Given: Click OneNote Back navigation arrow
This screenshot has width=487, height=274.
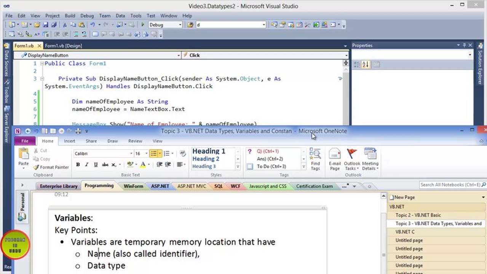Looking at the screenshot, I should (x=28, y=131).
